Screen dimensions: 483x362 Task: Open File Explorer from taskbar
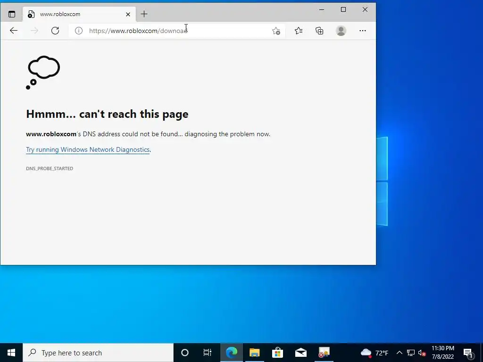tap(254, 353)
